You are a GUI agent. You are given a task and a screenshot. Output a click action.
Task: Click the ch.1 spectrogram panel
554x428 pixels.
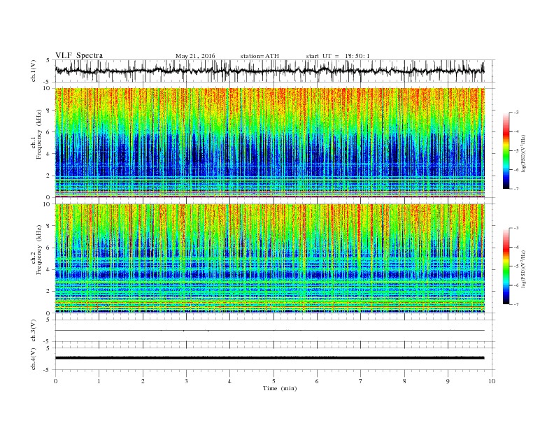point(270,143)
